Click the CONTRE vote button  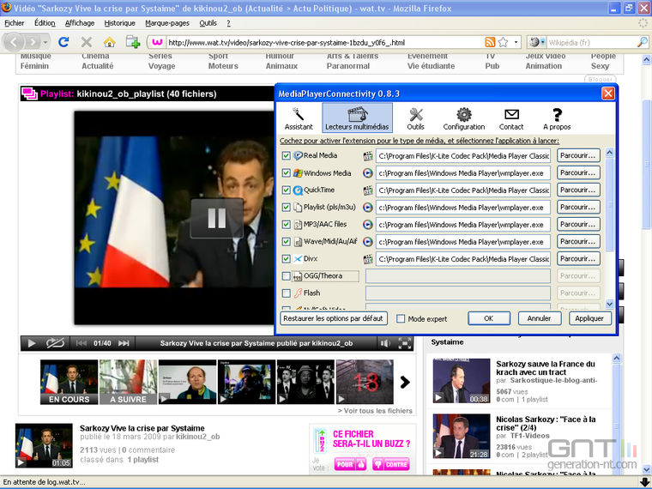(x=390, y=464)
